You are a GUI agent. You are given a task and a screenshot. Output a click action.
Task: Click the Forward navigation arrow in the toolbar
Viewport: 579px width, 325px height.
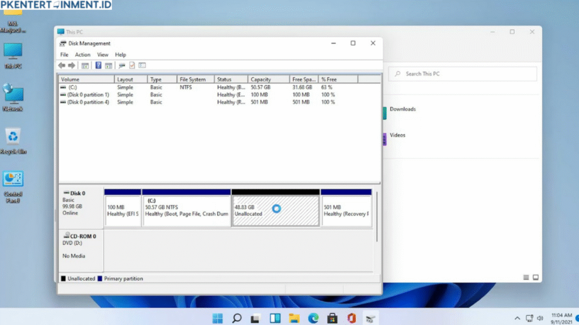click(71, 65)
